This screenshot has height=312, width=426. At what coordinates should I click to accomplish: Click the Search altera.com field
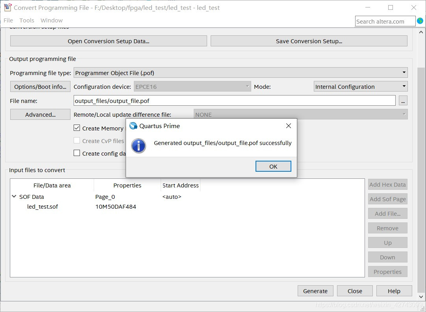click(385, 21)
